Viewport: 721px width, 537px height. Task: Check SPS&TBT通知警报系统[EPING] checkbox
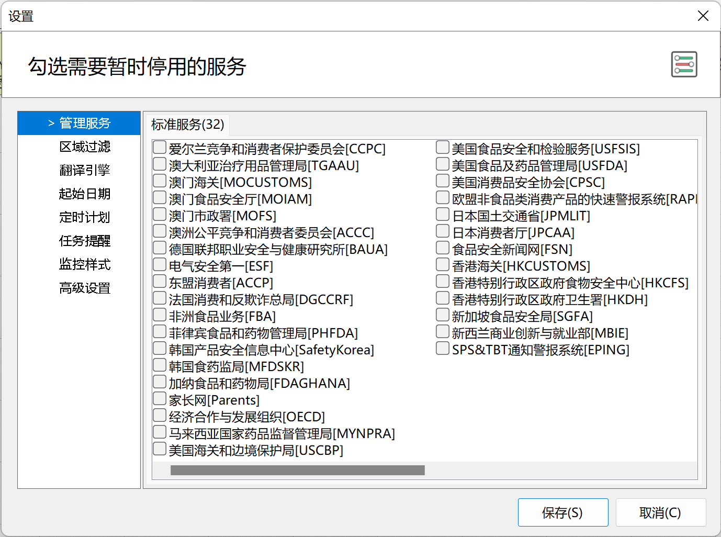point(443,349)
